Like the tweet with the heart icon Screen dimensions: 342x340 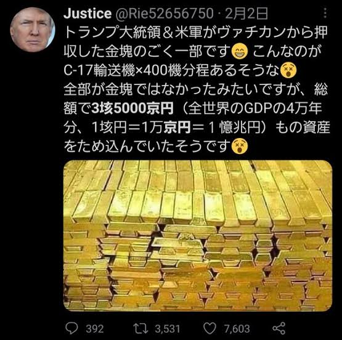pyautogui.click(x=210, y=328)
